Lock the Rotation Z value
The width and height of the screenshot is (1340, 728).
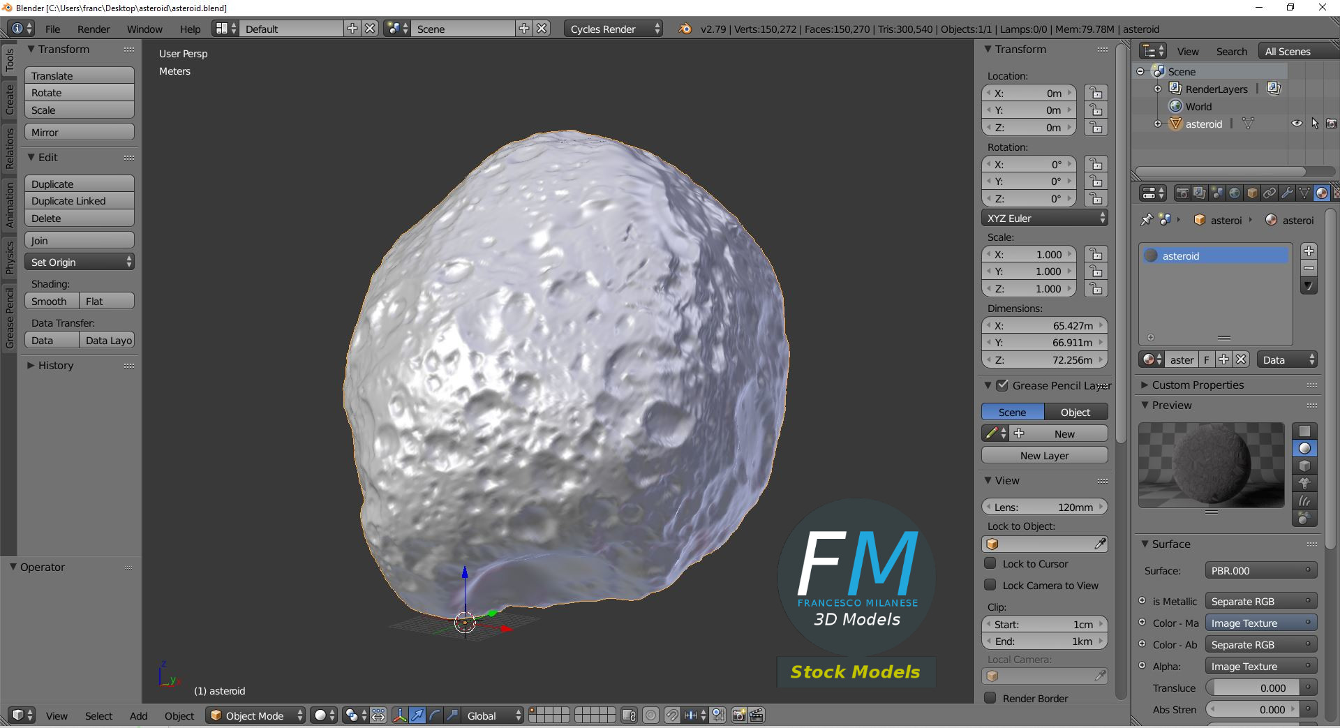1096,199
